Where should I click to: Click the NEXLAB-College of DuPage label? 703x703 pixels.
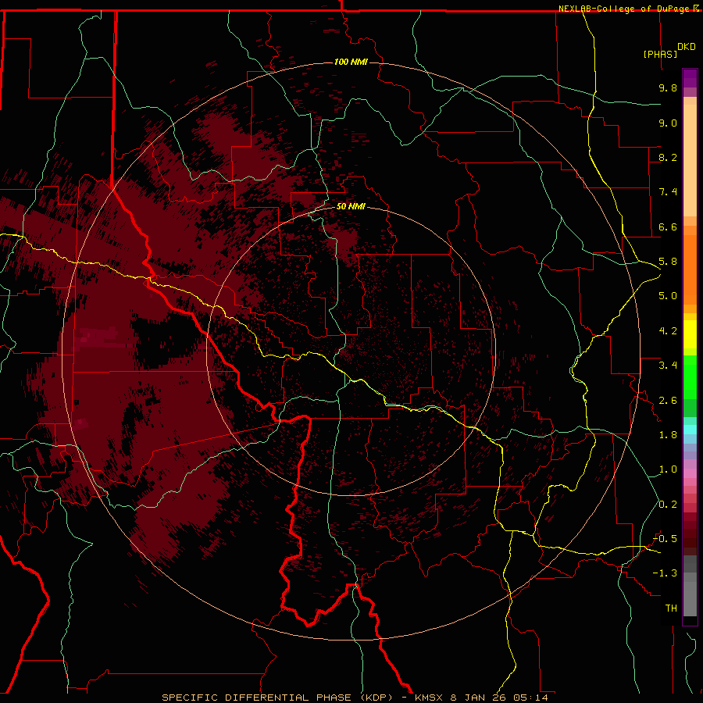click(x=625, y=9)
